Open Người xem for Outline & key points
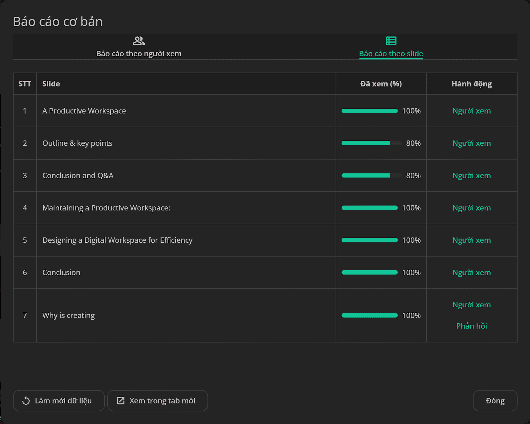Screen dimensions: 530x424 pos(472,143)
